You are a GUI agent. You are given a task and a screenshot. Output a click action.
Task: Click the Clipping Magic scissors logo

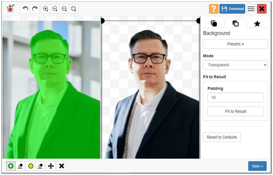[10, 9]
